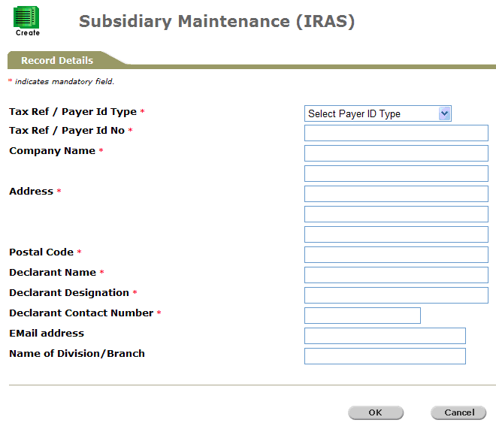Click the OK button
Screen dimensions: 496x426
pyautogui.click(x=376, y=412)
